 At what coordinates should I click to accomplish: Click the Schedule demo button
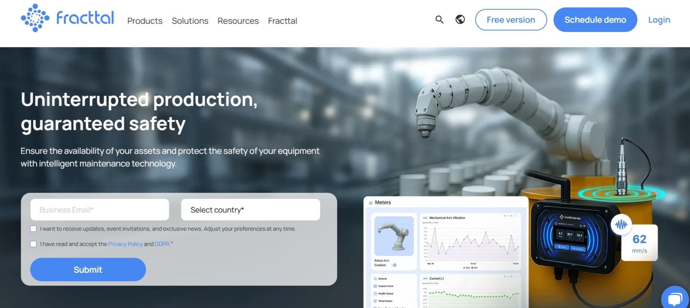(x=595, y=20)
